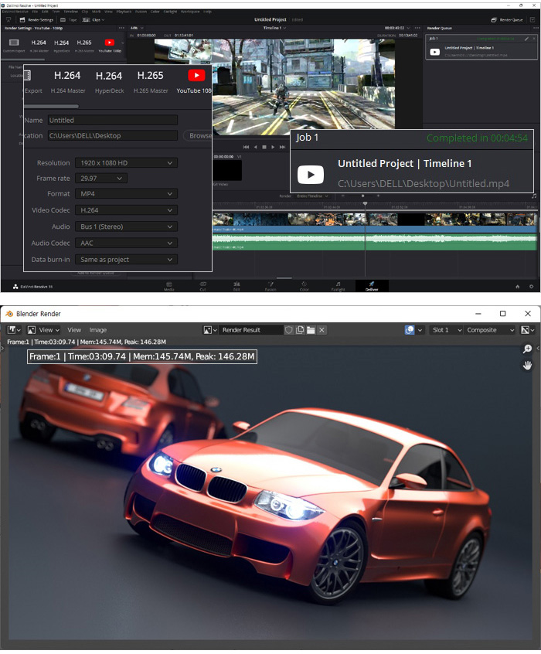Click the pencil edit icon on Job 1

[x=526, y=39]
